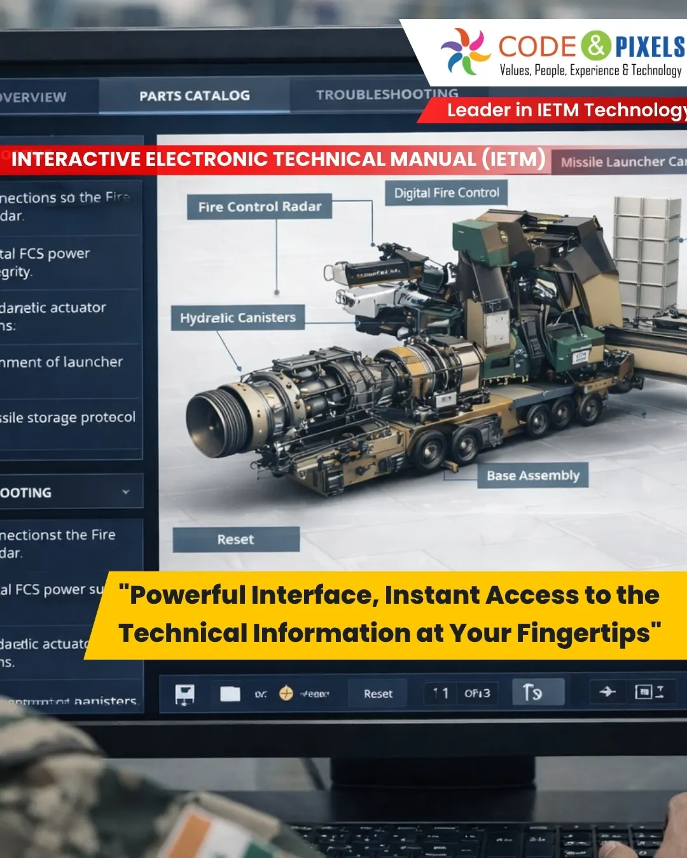This screenshot has width=687, height=858.
Task: Open the folder icon in bottom toolbar
Action: pyautogui.click(x=230, y=694)
